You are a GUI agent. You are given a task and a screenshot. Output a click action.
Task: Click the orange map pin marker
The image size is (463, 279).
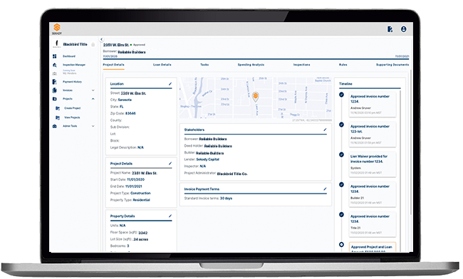pos(256,97)
